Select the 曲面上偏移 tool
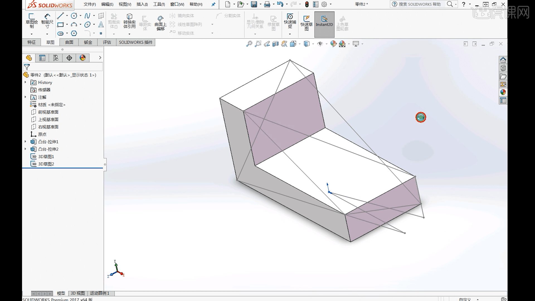This screenshot has height=301, width=535. point(160,22)
